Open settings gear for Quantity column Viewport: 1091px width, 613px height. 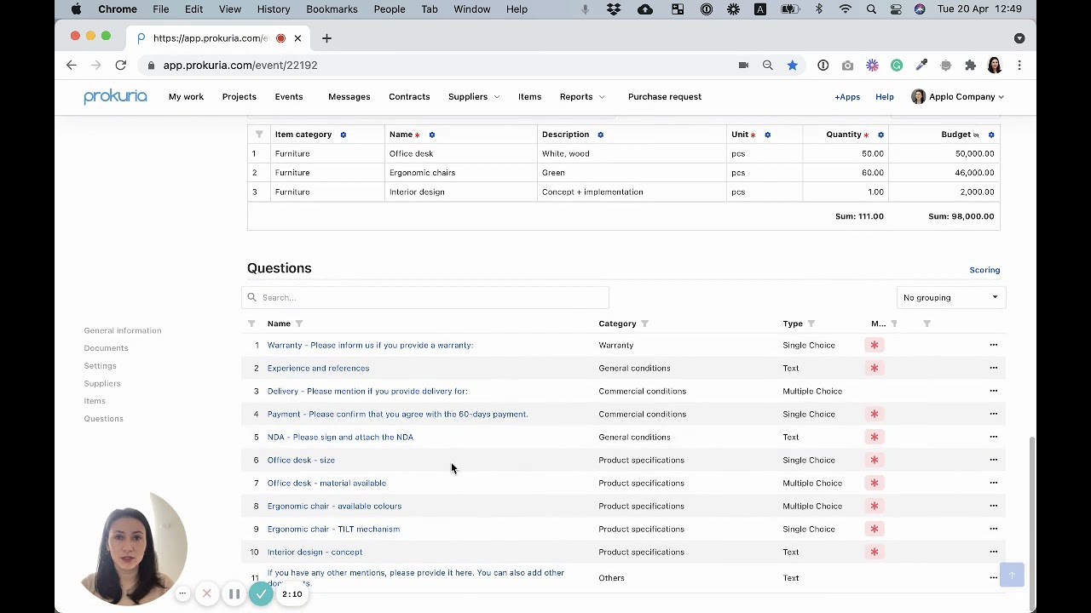click(x=881, y=135)
